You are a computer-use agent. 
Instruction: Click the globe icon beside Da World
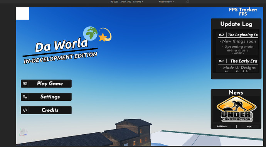click(x=90, y=34)
